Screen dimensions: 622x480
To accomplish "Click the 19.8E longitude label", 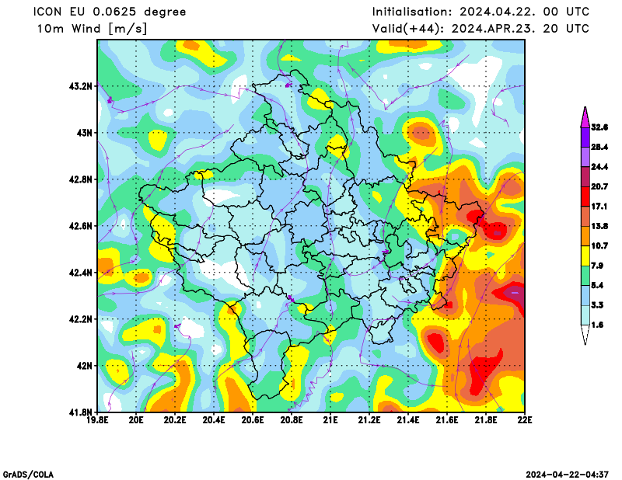I will coord(98,419).
